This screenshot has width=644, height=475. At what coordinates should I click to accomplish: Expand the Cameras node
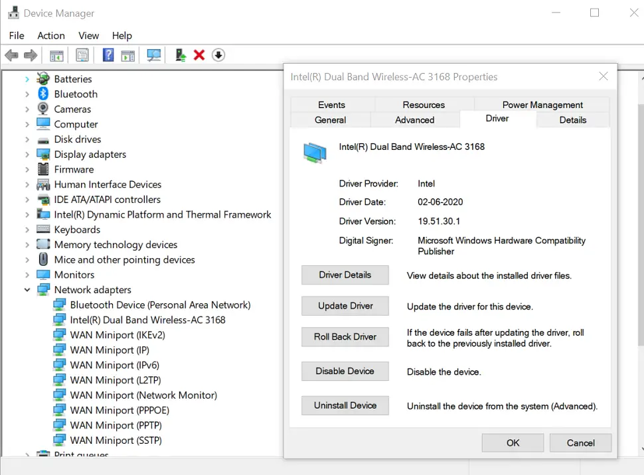27,109
